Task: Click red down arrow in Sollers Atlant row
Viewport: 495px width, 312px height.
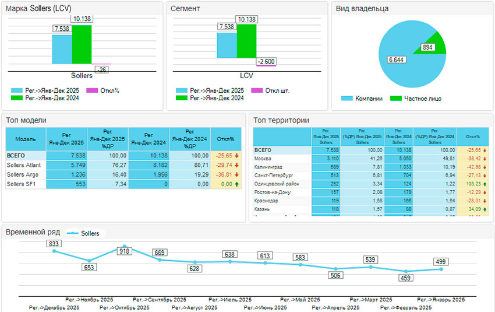Action: click(238, 165)
